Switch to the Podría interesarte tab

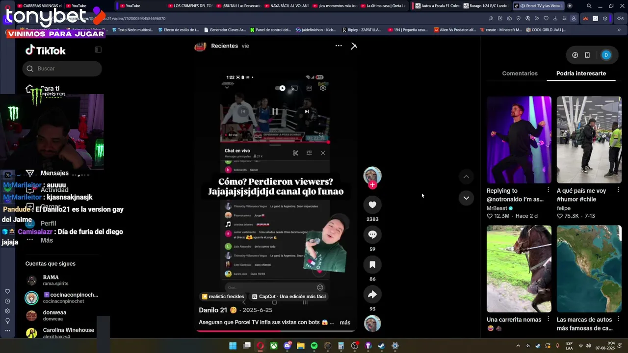tap(581, 74)
